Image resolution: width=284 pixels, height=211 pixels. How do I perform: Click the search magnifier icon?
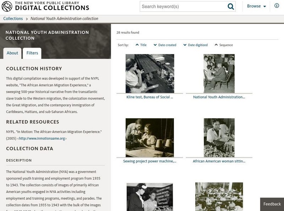[x=231, y=6]
